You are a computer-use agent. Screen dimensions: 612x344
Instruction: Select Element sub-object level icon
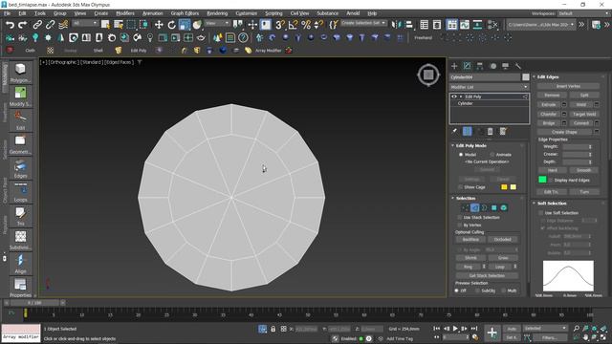tap(504, 208)
